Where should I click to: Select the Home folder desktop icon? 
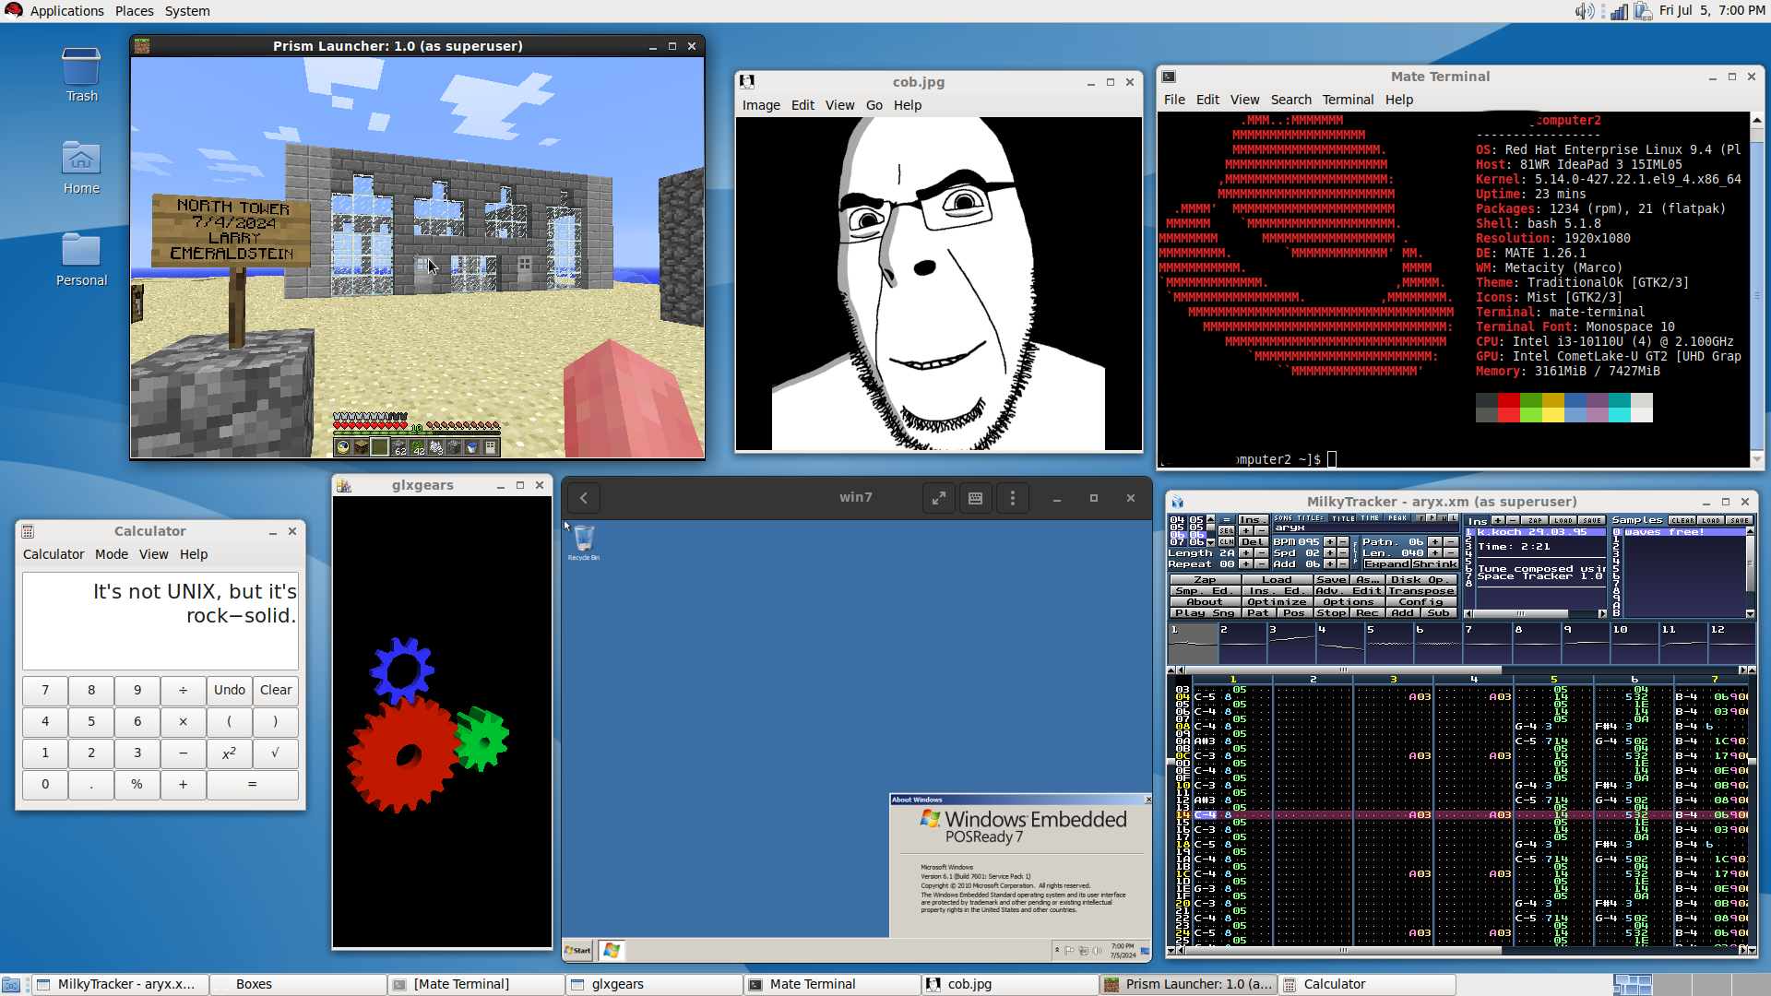81,167
